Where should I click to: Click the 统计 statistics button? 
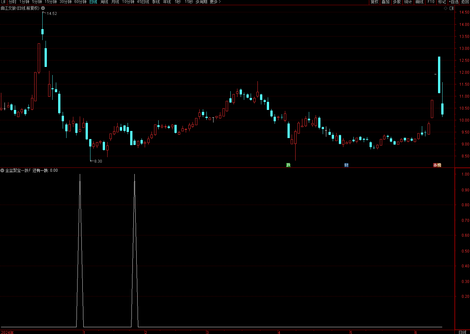pos(408,2)
